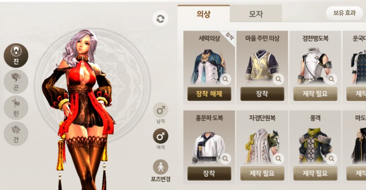Open the 의상 tab
Image resolution: width=366 pixels, height=190 pixels.
[204, 14]
